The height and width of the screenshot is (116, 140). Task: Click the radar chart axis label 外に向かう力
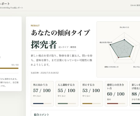pyautogui.click(x=124, y=27)
